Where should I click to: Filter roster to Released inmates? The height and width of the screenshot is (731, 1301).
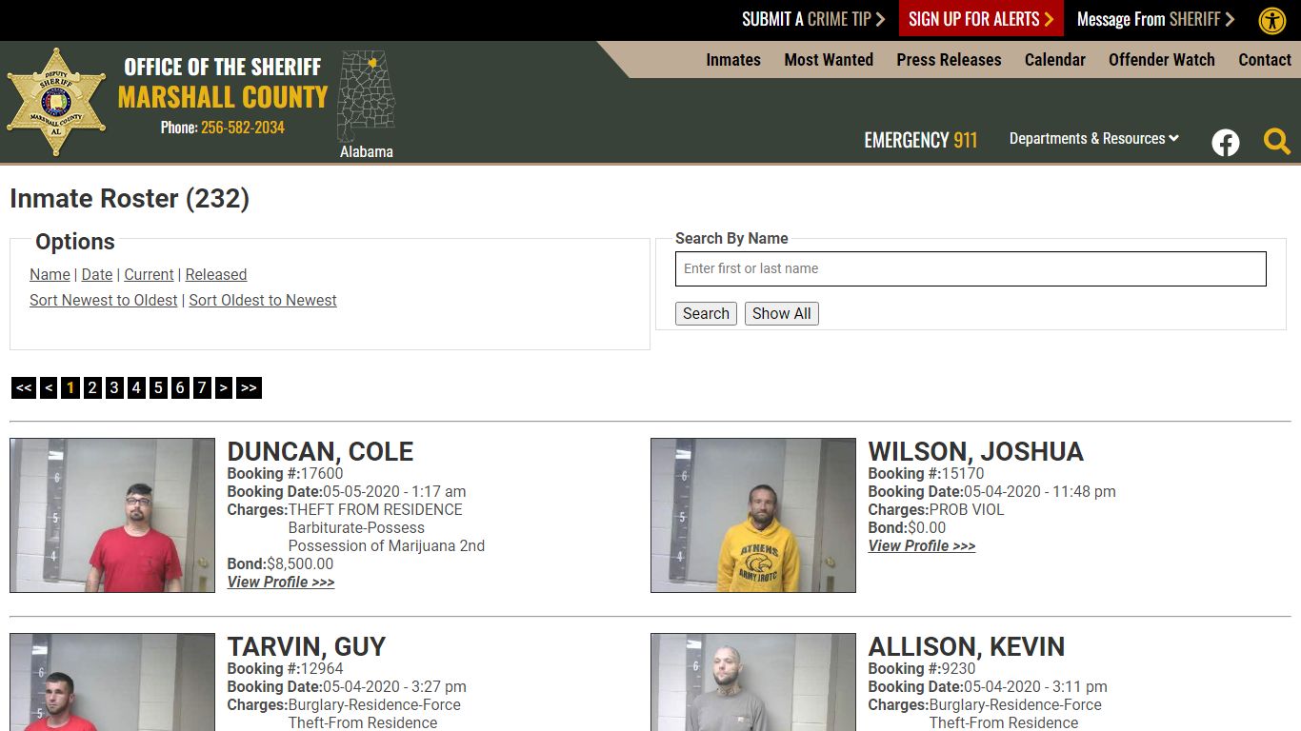[x=216, y=274]
